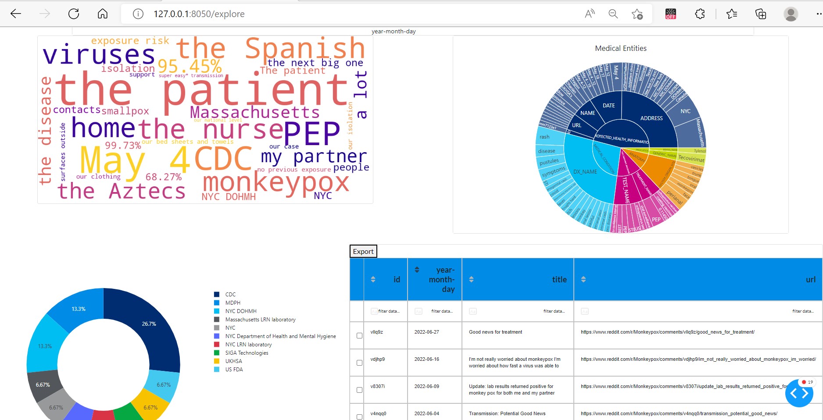Open the Favorites list
Screen dimensions: 823x420
pos(732,14)
